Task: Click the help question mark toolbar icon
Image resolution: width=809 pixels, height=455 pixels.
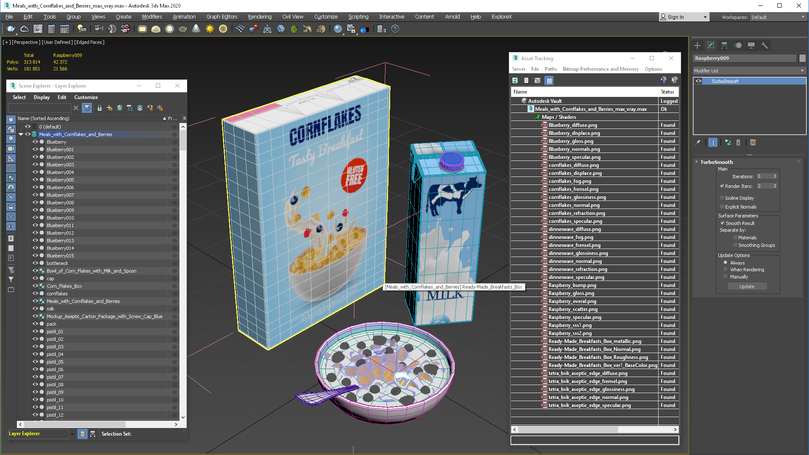Action: (395, 29)
